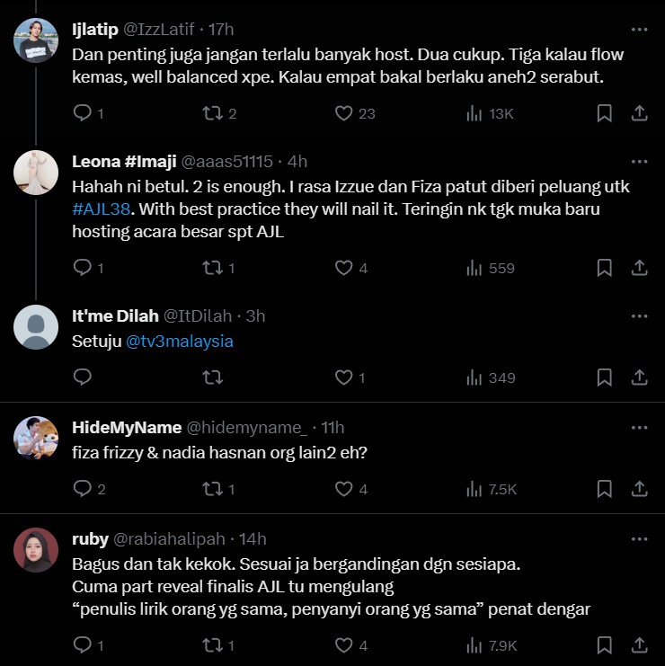Bookmark HideMyName's tweet
Viewport: 665px width, 666px height.
click(605, 489)
